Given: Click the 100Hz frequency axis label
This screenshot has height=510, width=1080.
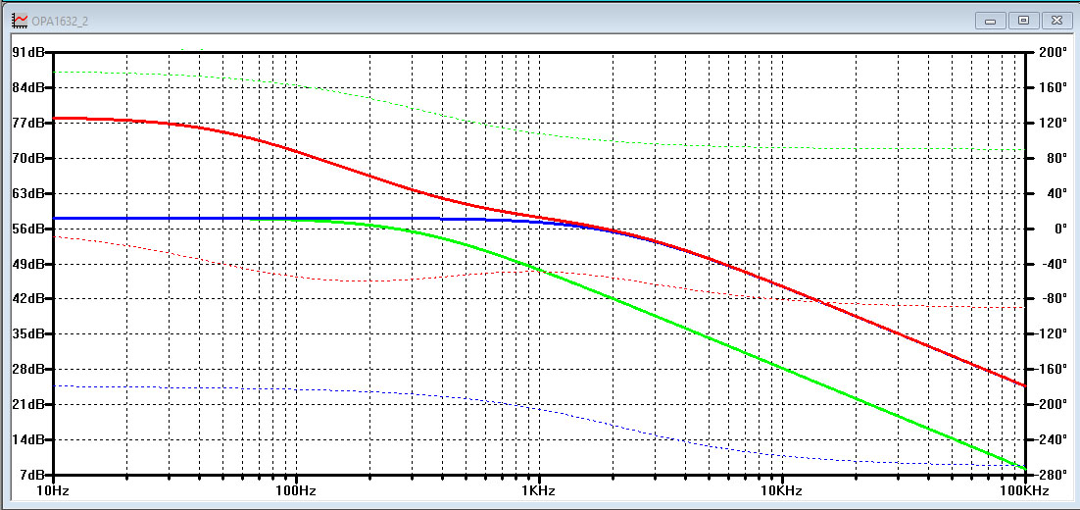Looking at the screenshot, I should point(296,491).
